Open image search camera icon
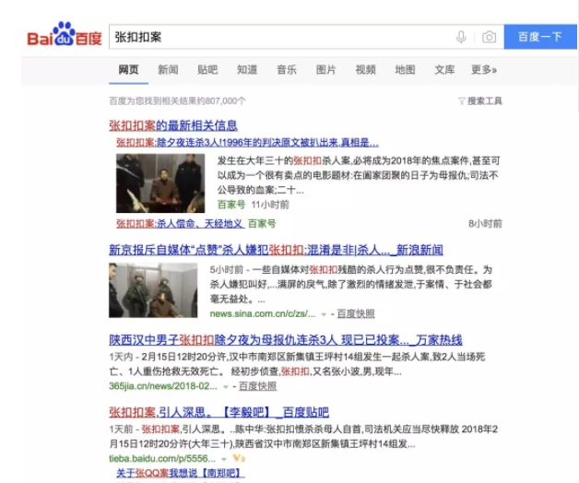 489,37
